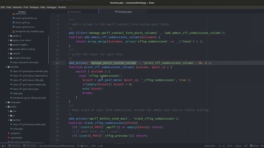Change indentation via Spaces indicator
Viewport: 264px width, 148px height.
(238, 146)
